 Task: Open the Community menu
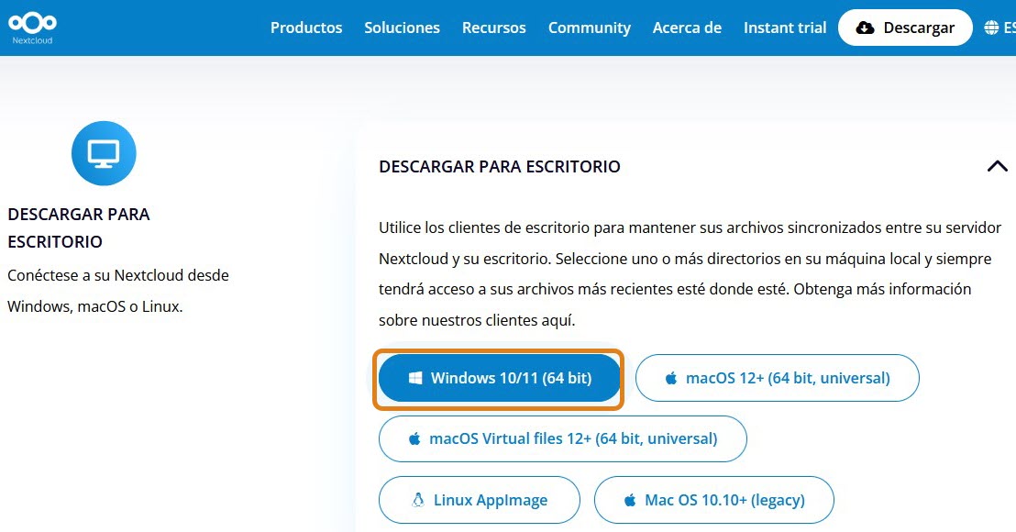click(590, 28)
